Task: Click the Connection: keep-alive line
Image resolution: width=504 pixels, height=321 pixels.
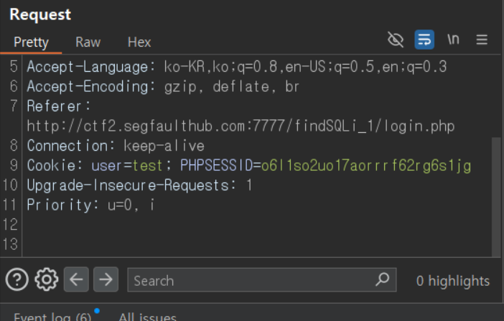Action: click(x=116, y=146)
